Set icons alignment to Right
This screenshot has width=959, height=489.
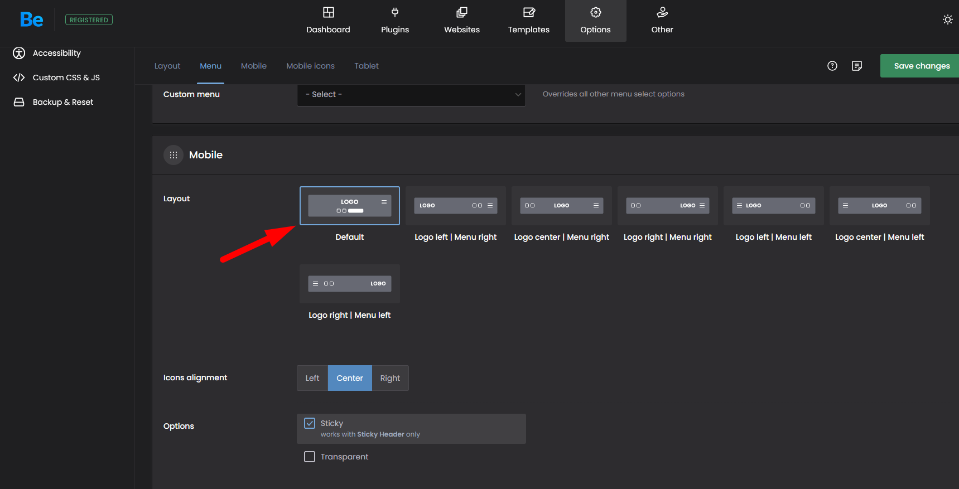390,378
